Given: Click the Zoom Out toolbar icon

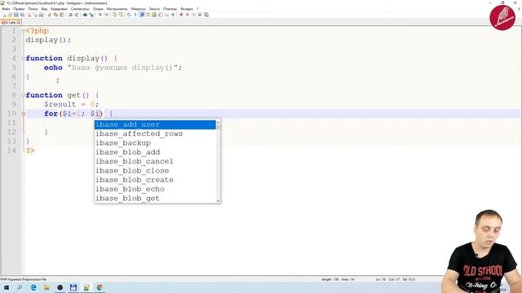Looking at the screenshot, I should [107, 15].
